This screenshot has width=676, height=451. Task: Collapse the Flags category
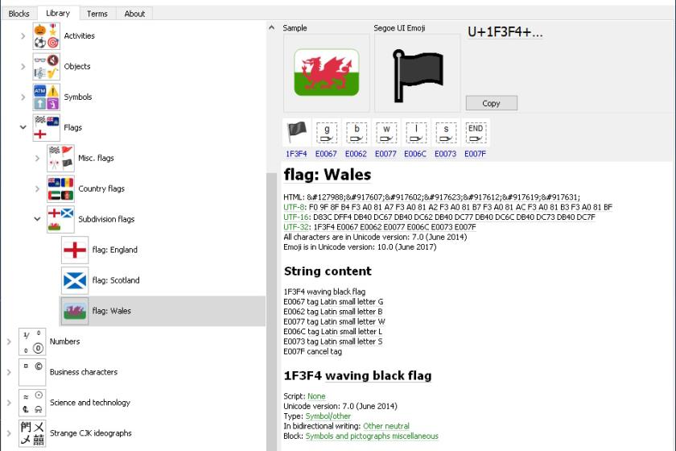click(x=23, y=127)
